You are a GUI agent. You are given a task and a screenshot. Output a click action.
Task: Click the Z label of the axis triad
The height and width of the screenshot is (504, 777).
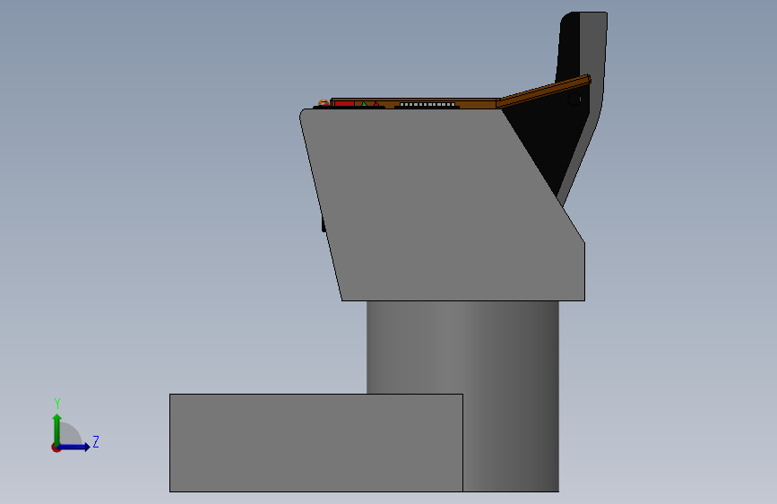96,441
